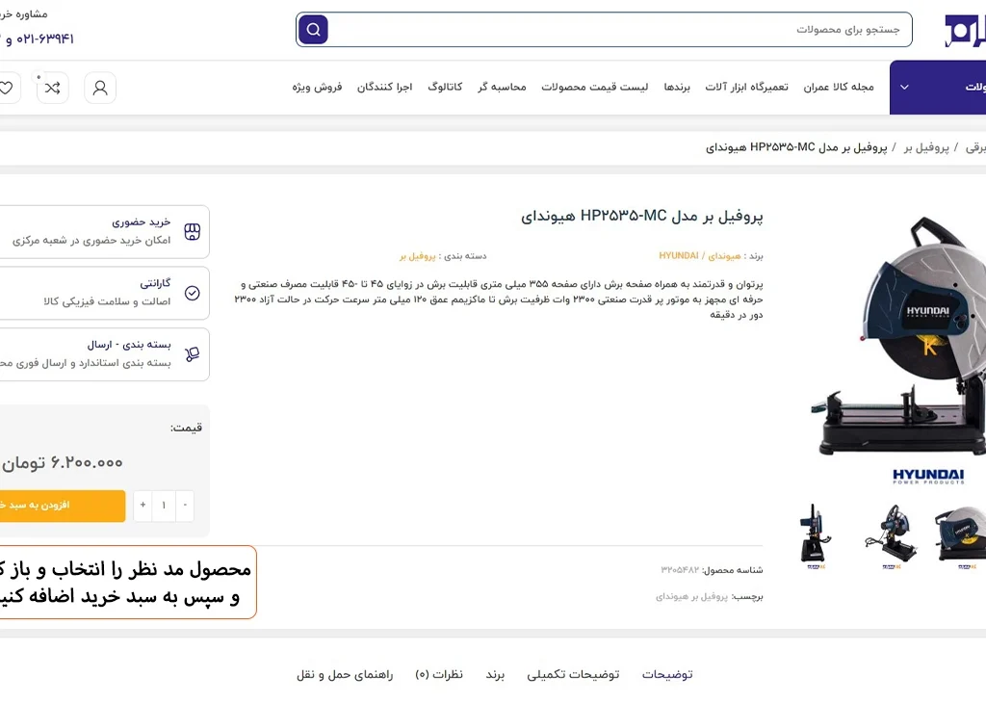
Task: Open برندها menu item
Action: (677, 87)
